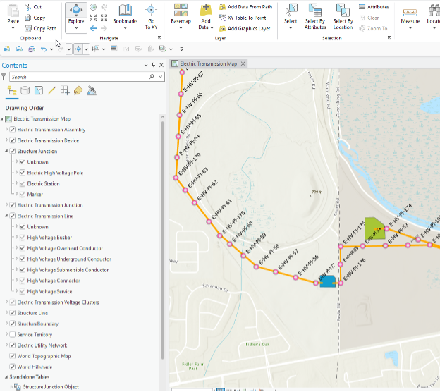Viewport: 440px width, 392px height.
Task: Uncheck High Voltage Overhead Conductor
Action: click(23, 248)
